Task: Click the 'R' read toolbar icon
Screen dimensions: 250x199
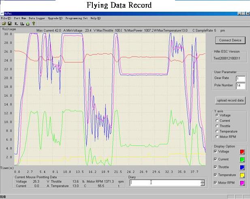Action: coord(16,24)
